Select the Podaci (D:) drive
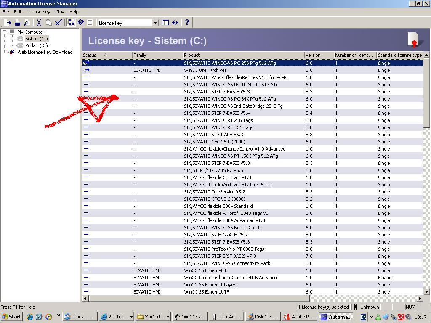 [36, 45]
